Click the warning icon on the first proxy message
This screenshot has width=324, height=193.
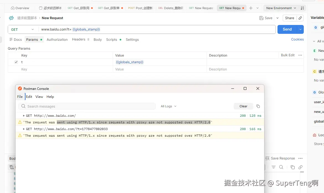click(x=20, y=122)
